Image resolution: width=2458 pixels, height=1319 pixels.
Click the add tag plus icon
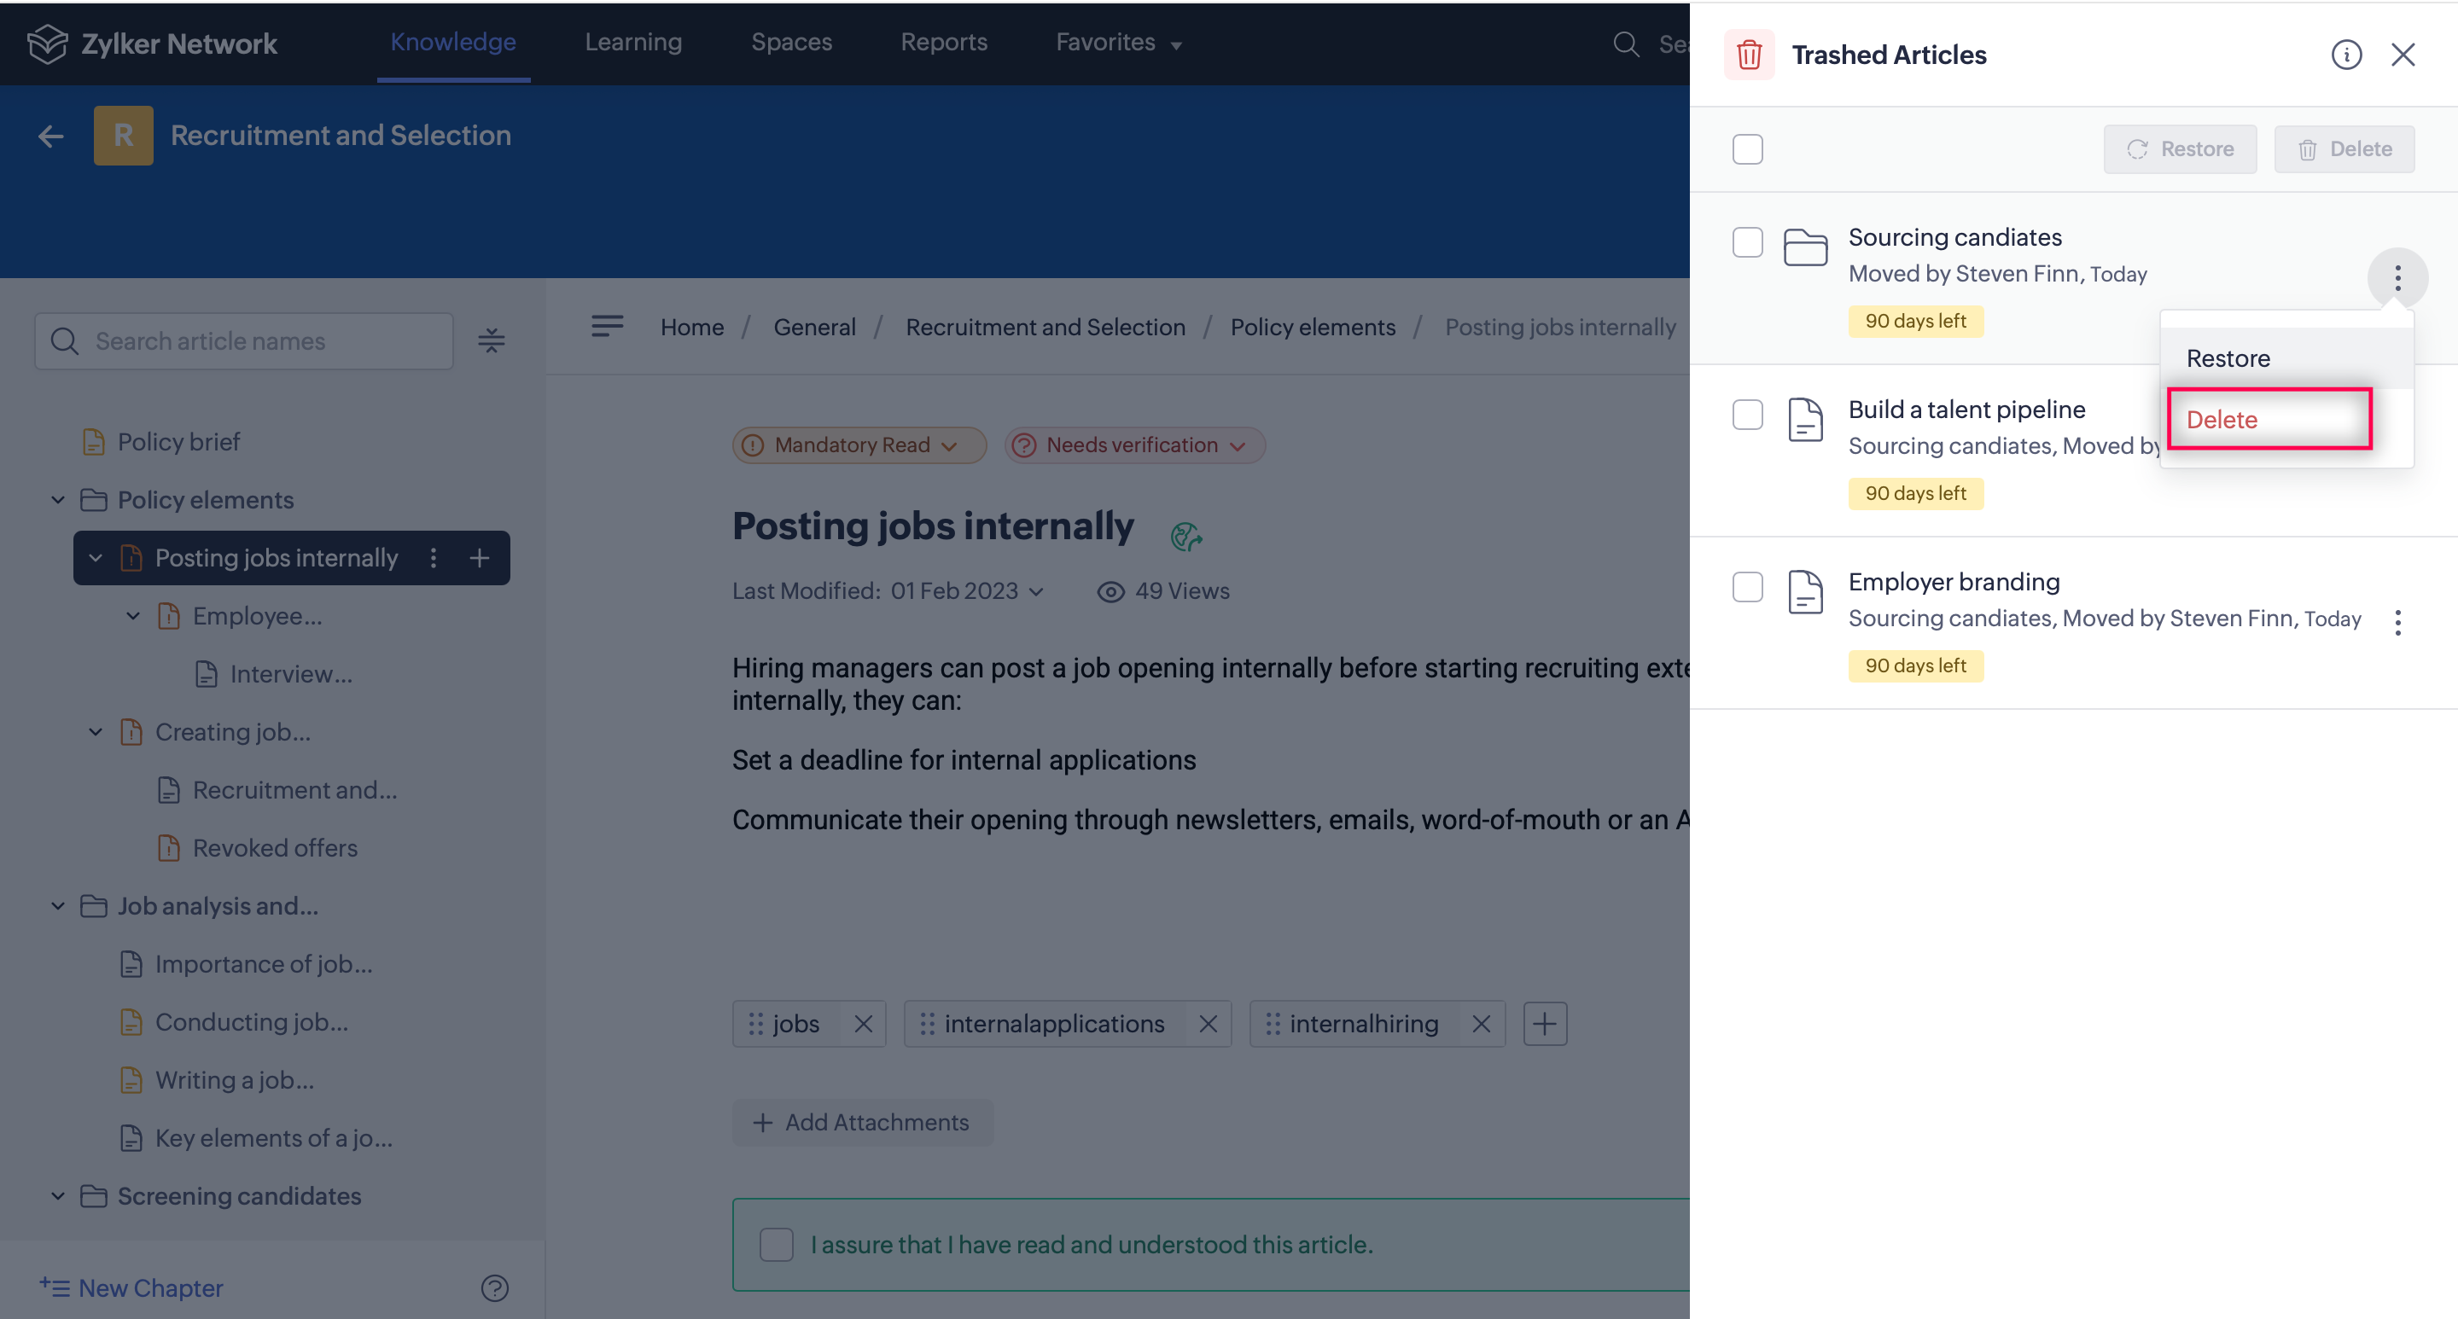click(1544, 1023)
